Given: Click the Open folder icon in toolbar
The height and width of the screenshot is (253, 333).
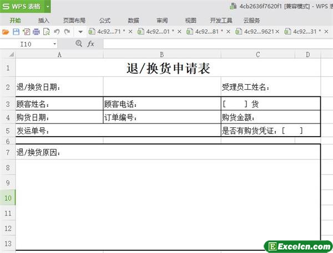Looking at the screenshot, I should [6, 32].
